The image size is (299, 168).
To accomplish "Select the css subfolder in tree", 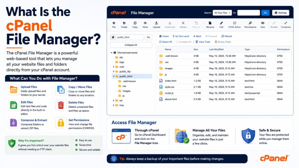I will (124, 86).
